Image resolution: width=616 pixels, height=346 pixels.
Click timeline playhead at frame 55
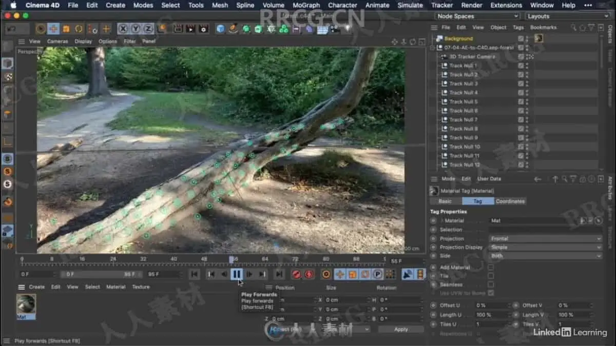(x=232, y=260)
